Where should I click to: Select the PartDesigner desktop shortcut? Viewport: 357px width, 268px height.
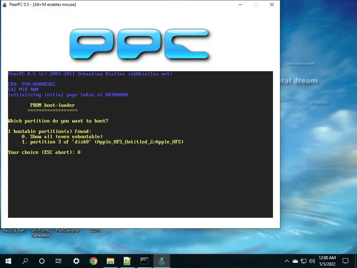68,230
